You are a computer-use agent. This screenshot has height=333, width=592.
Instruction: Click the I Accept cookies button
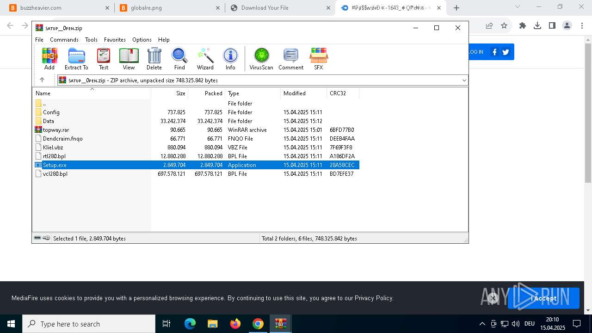point(543,298)
